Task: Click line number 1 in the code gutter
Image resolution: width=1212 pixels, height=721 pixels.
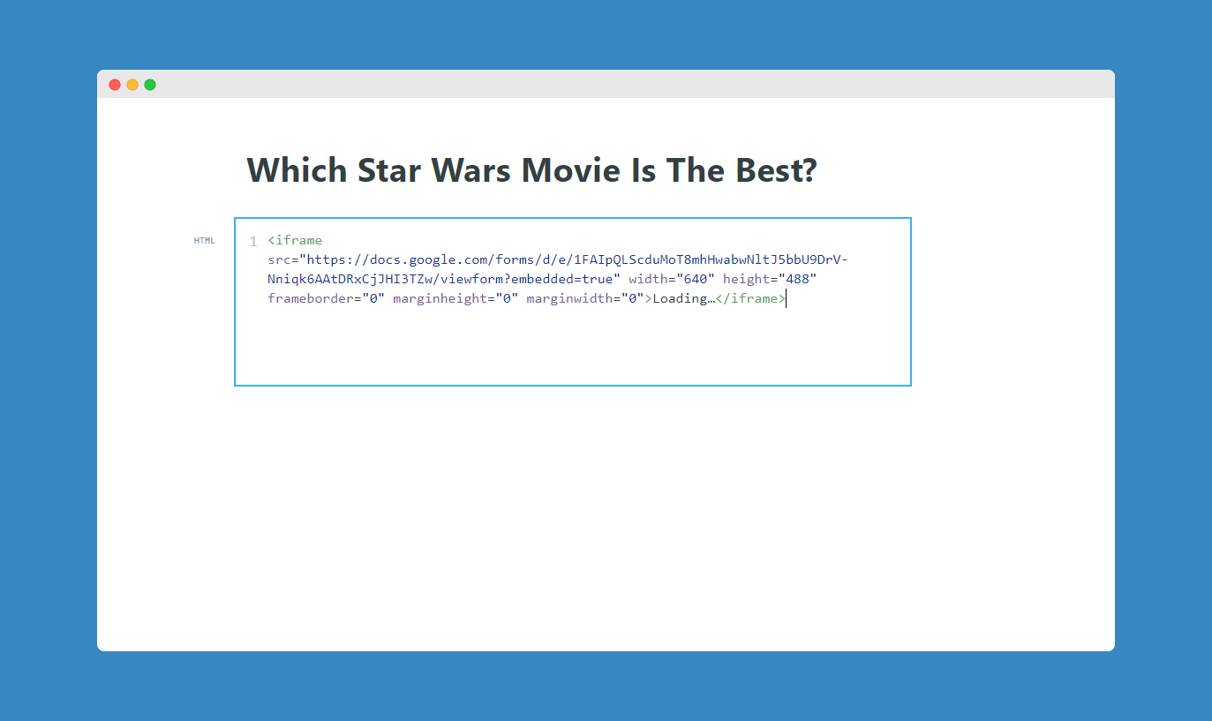Action: pos(253,241)
